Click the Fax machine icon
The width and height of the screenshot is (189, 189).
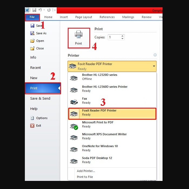[74, 102]
